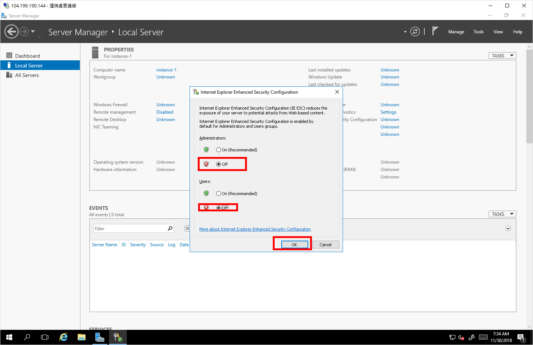Viewport: 533px width, 345px height.
Task: Click the pen workspace icon in system tray
Action: click(472, 337)
